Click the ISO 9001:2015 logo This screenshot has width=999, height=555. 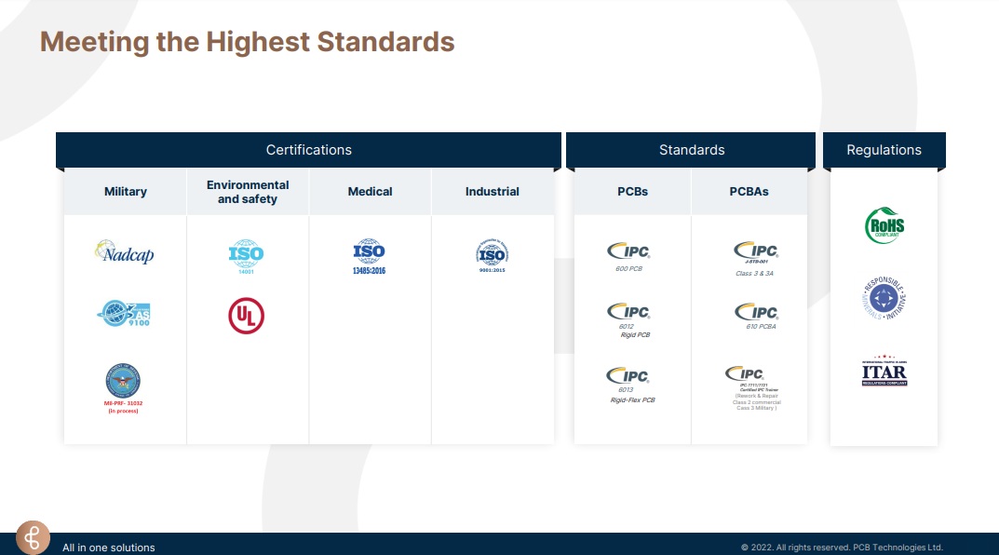point(493,253)
